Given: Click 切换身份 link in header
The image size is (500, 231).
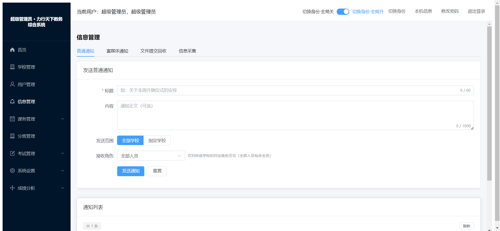Looking at the screenshot, I should pyautogui.click(x=397, y=11).
